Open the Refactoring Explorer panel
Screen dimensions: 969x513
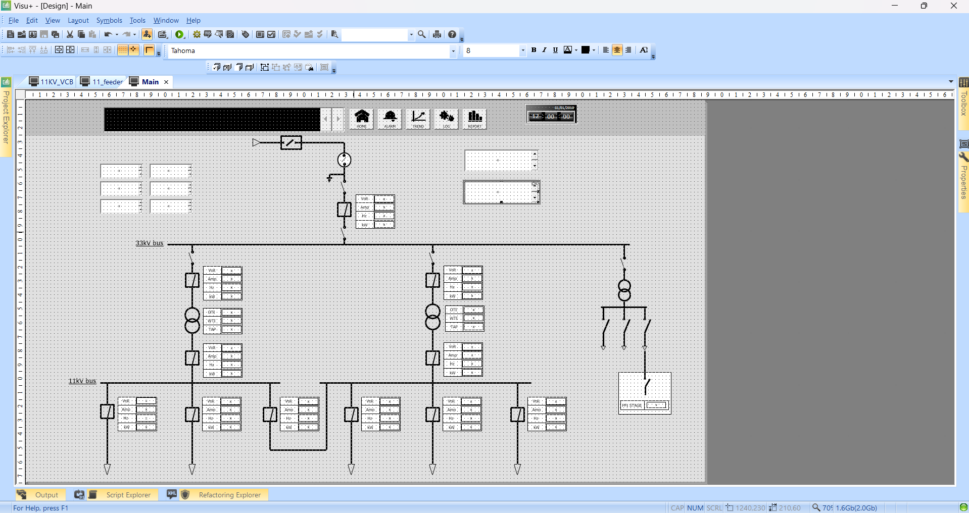229,495
